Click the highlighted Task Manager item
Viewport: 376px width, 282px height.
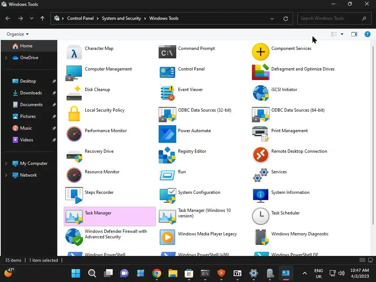(x=109, y=216)
